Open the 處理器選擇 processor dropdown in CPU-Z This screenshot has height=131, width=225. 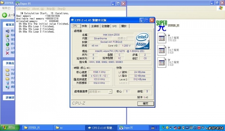coord(100,92)
